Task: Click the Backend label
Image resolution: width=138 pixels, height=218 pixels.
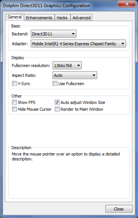Action: click(20, 34)
